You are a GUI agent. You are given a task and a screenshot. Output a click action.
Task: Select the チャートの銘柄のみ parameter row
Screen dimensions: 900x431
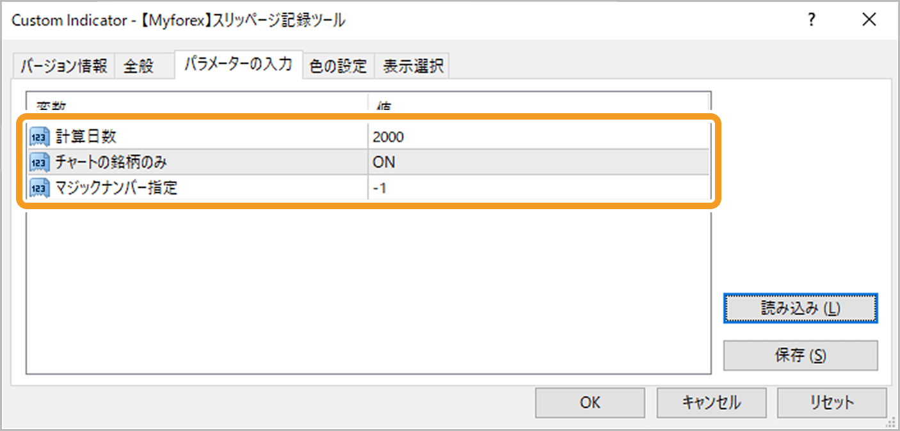click(x=192, y=162)
